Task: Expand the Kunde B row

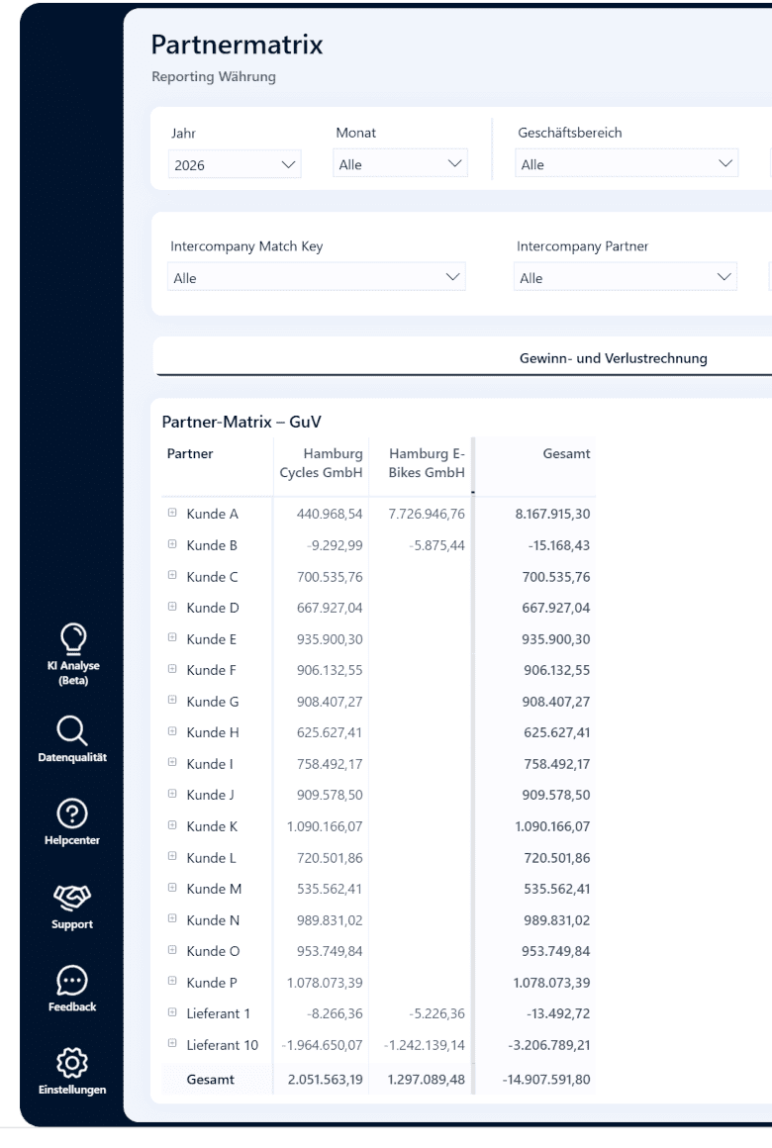Action: [172, 544]
